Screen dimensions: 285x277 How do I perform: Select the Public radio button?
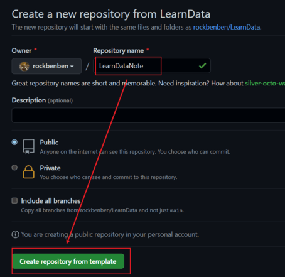coord(14,143)
